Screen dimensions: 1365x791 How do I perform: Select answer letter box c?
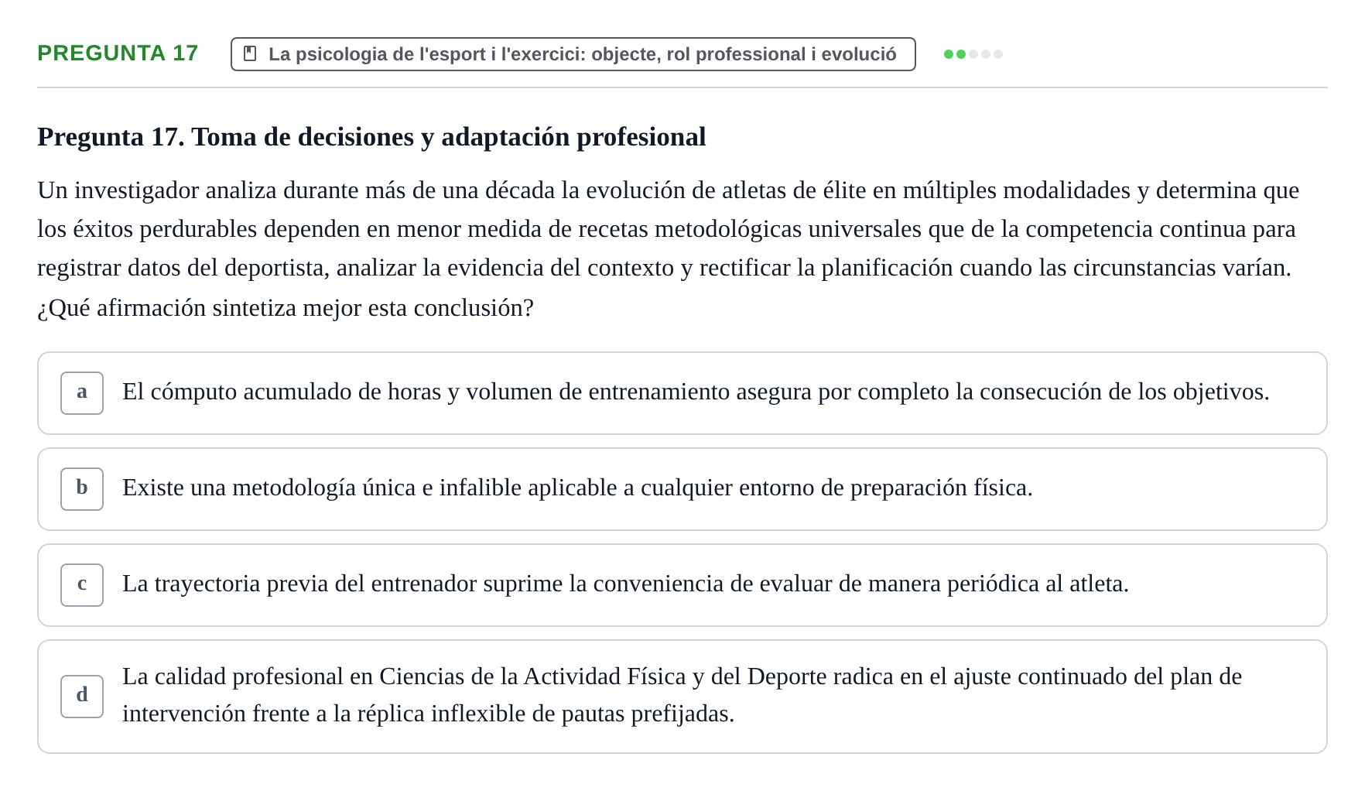click(x=82, y=585)
